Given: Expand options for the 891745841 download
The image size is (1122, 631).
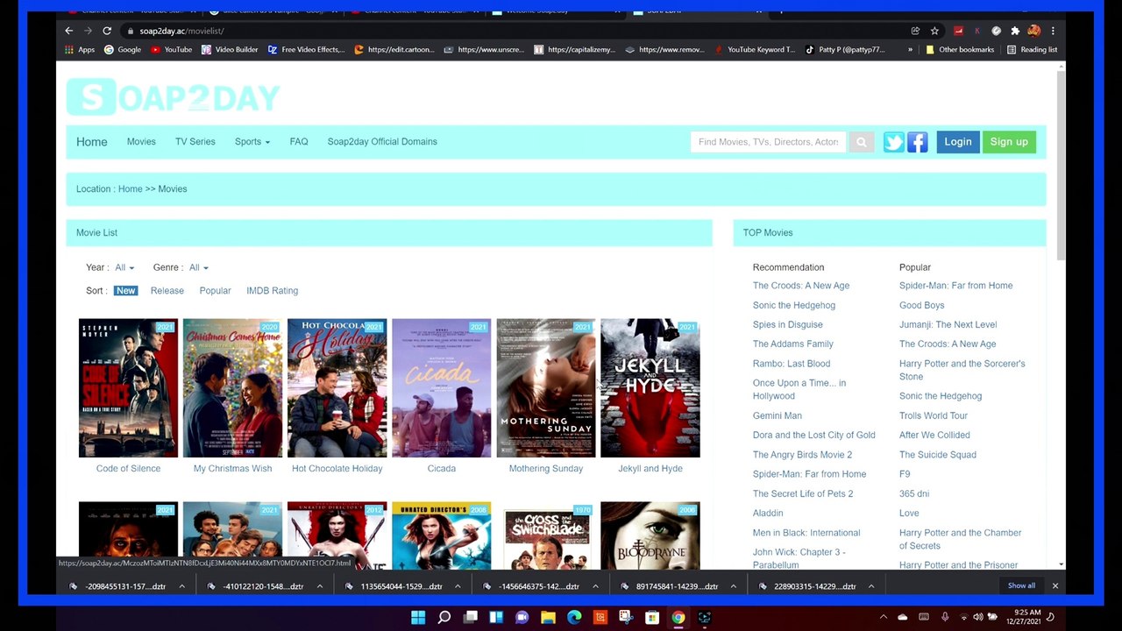Looking at the screenshot, I should point(733,586).
